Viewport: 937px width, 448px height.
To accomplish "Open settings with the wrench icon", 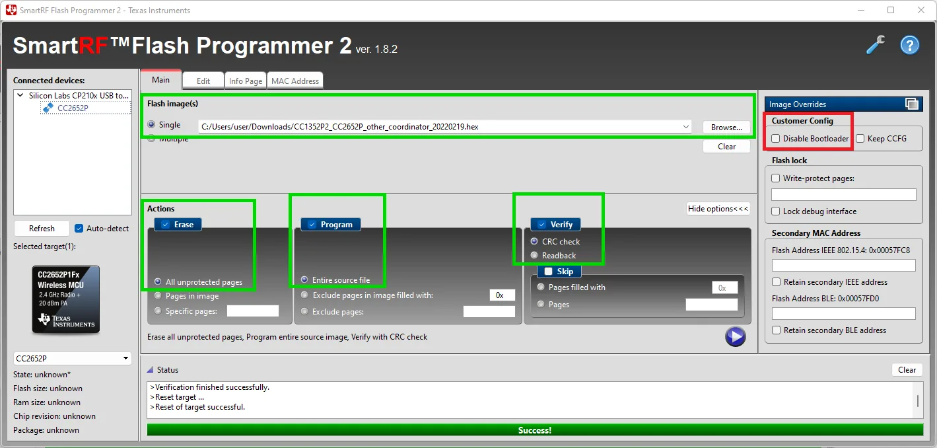I will [876, 45].
